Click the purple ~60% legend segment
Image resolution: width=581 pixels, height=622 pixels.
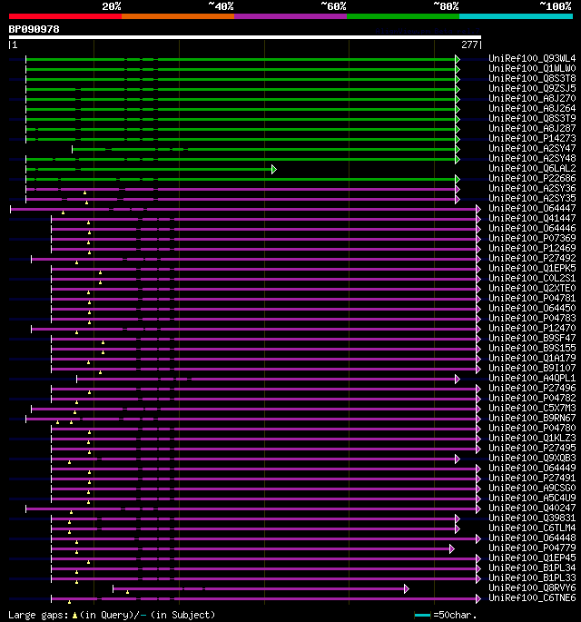point(290,16)
